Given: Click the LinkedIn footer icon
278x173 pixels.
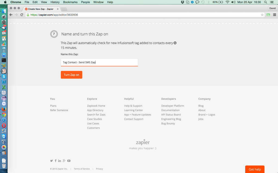Looking at the screenshot, I should (59, 161).
